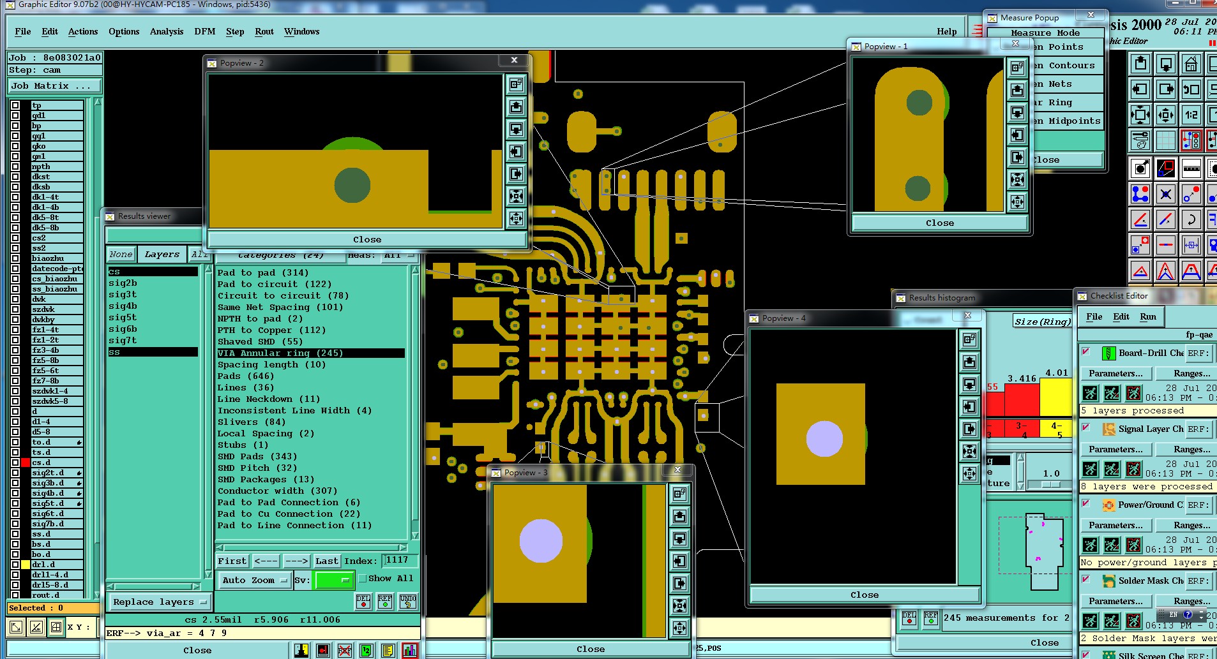Toggle the tp layer checkbox
This screenshot has width=1217, height=659.
pyautogui.click(x=15, y=105)
